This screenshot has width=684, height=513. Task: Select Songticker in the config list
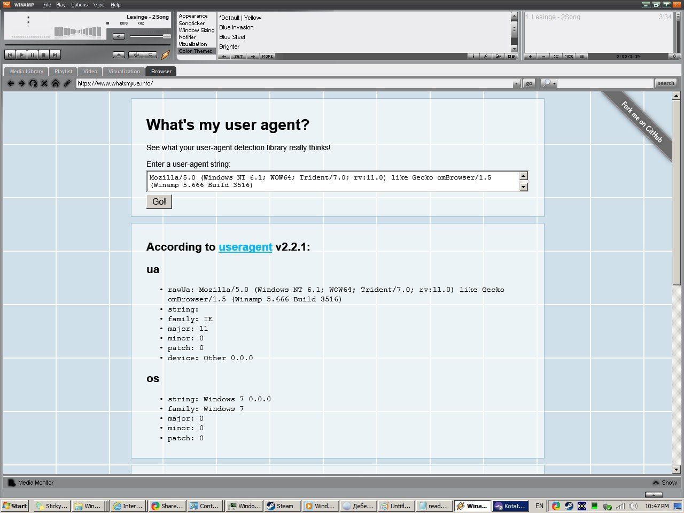pyautogui.click(x=192, y=24)
